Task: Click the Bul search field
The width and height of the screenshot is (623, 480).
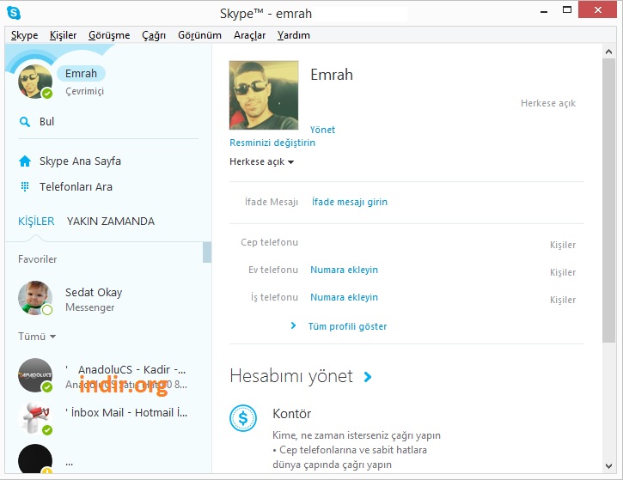Action: [108, 122]
